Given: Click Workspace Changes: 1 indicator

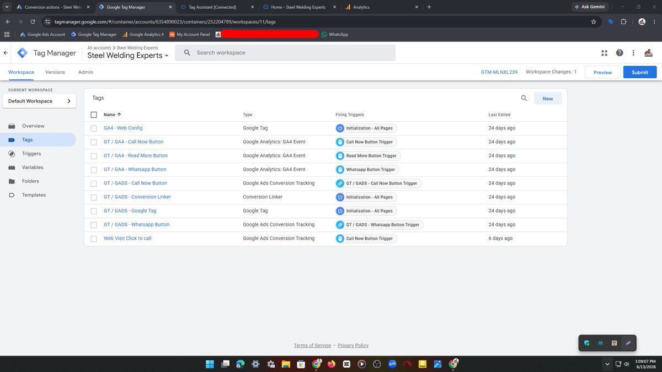Looking at the screenshot, I should pyautogui.click(x=551, y=72).
